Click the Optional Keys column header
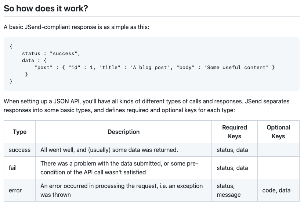The width and height of the screenshot is (304, 206). click(278, 132)
